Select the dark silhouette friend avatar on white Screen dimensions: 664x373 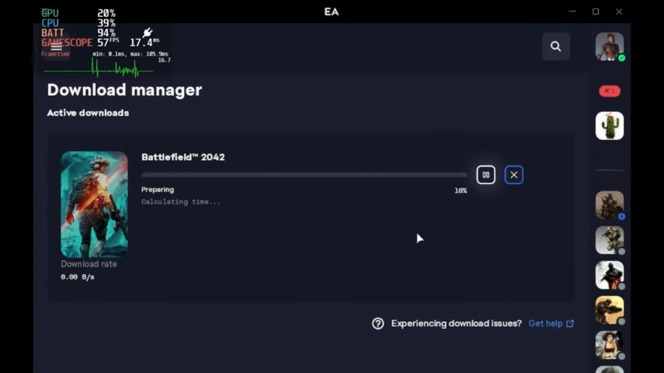click(610, 275)
